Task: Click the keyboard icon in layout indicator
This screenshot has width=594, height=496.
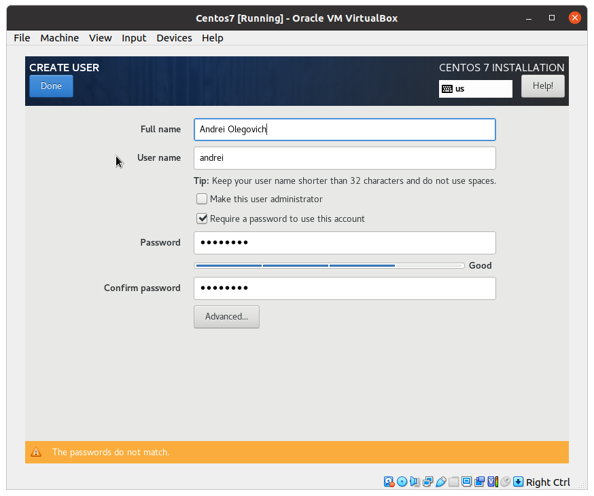Action: [447, 89]
